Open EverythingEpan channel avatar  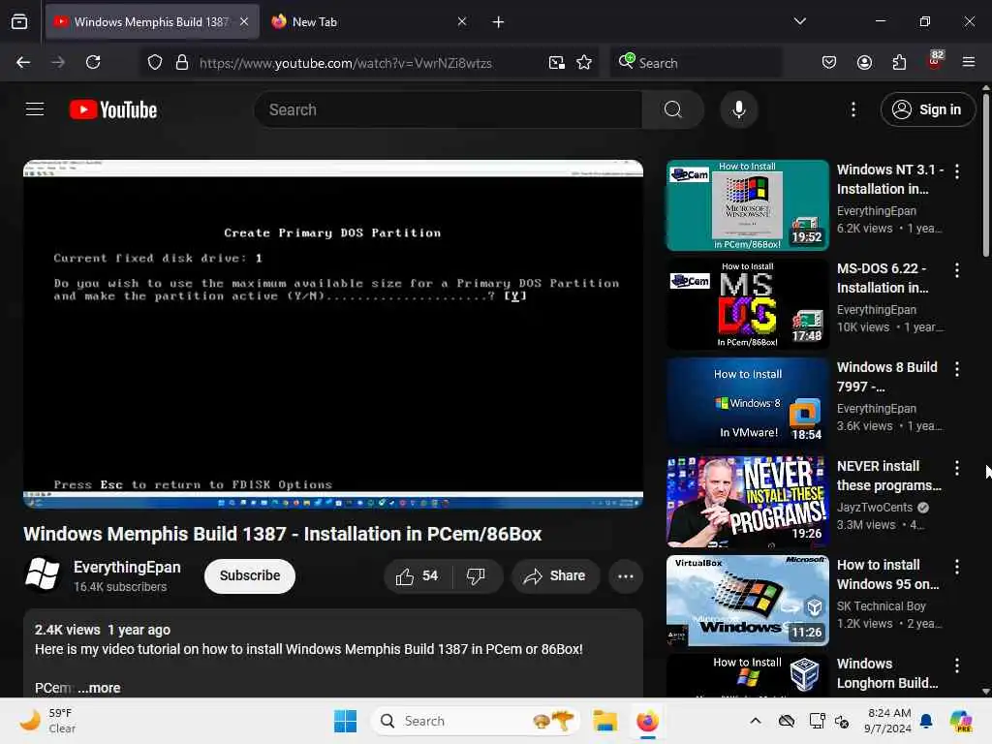pos(43,574)
